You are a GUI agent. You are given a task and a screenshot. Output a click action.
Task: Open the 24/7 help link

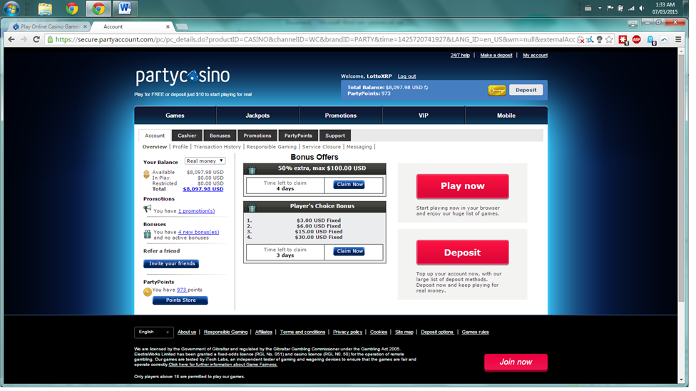pos(460,56)
